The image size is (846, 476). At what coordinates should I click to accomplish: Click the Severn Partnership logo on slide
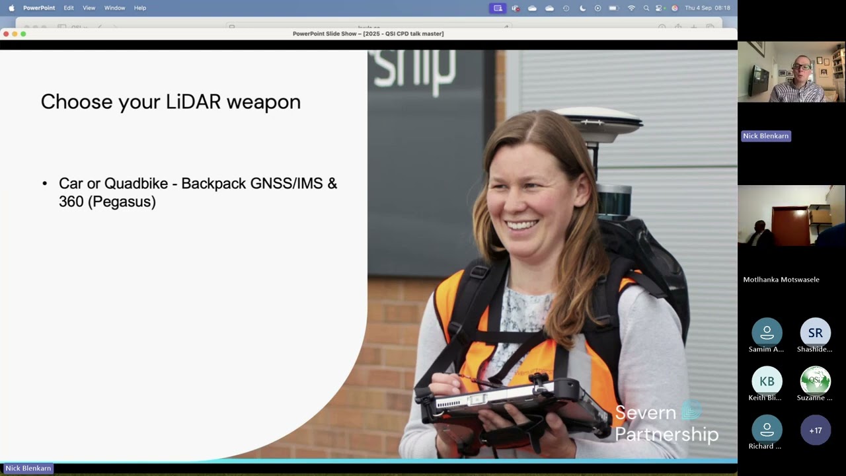tap(666, 423)
